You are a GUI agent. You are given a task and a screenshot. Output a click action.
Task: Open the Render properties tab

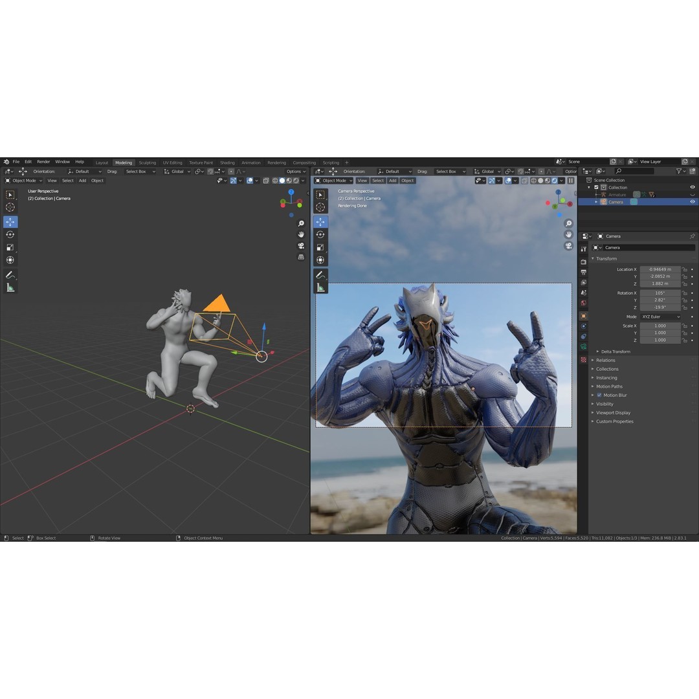point(584,262)
